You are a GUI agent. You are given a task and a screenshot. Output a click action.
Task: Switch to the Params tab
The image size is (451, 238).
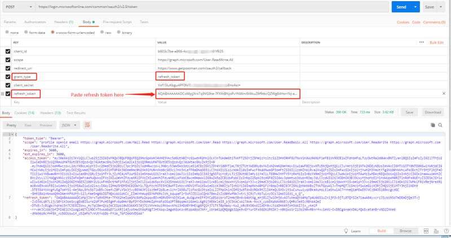pyautogui.click(x=10, y=22)
